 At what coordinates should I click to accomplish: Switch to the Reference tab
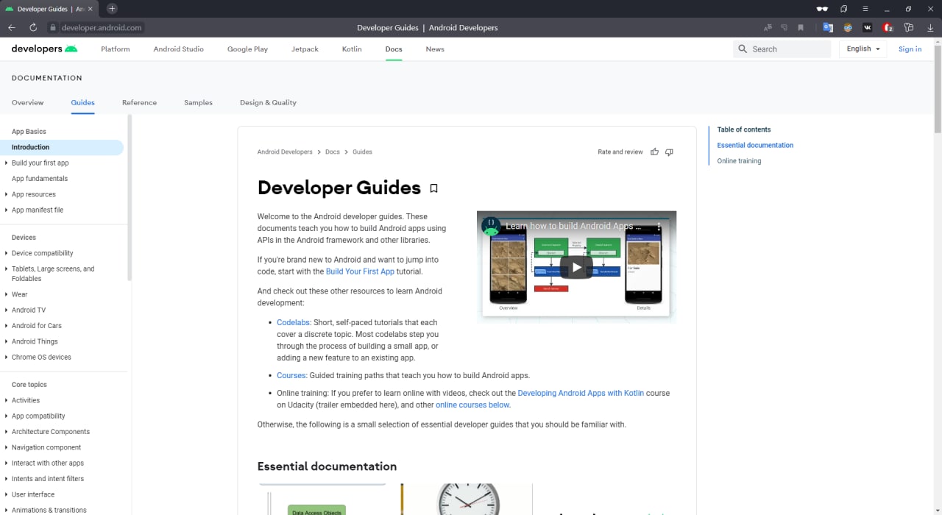(139, 102)
